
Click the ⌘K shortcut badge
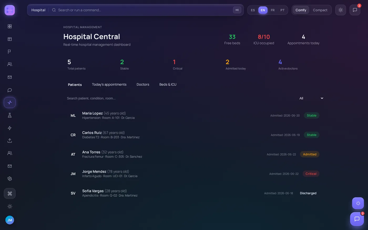[237, 10]
